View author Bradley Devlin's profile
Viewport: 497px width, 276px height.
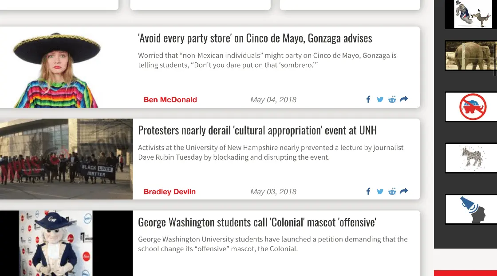[x=170, y=192]
